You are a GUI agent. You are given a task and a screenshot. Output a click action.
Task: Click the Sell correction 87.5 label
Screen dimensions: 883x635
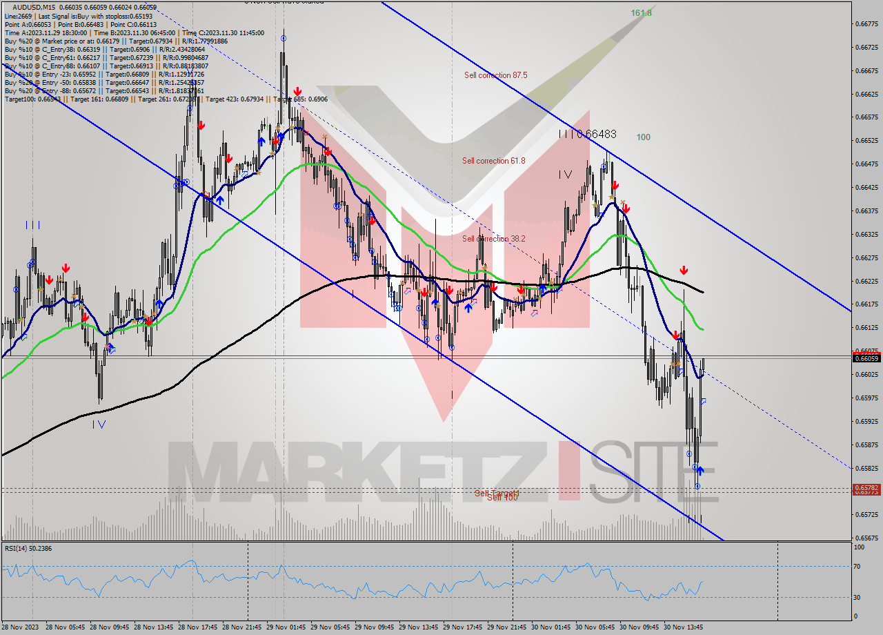[x=495, y=75]
